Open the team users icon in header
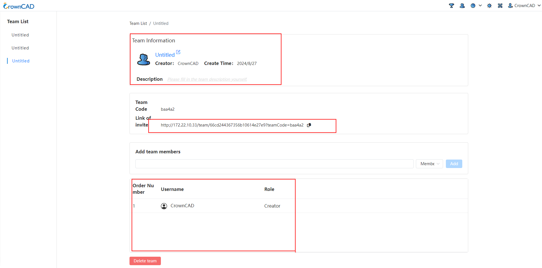 point(462,6)
